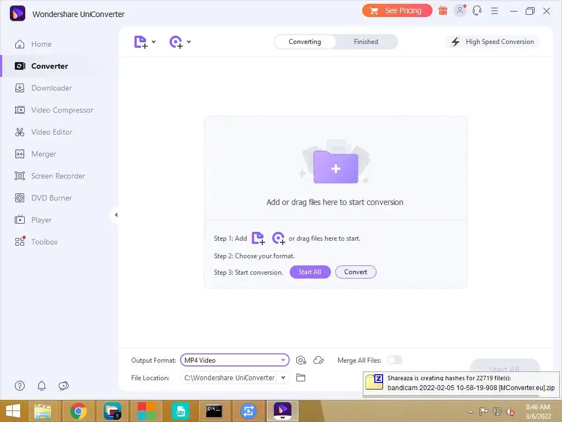The image size is (562, 422).
Task: Open the Windows Start button
Action: tap(13, 411)
